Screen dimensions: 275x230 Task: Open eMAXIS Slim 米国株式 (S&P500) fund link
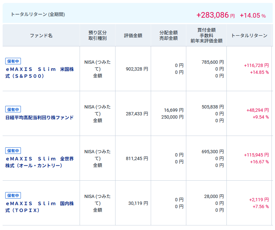pos(39,73)
